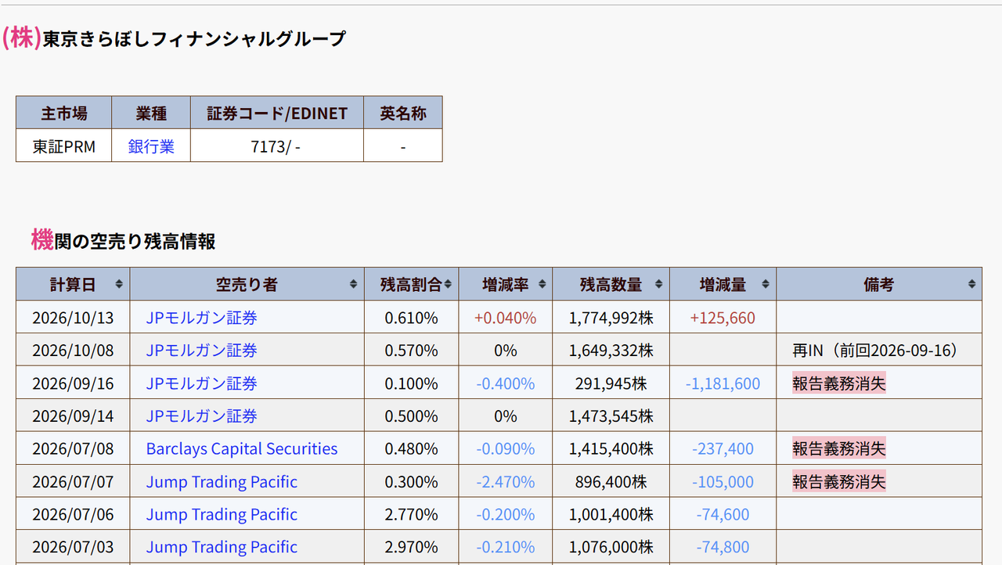
Task: Click the +0.040% change rate value
Action: click(x=506, y=318)
